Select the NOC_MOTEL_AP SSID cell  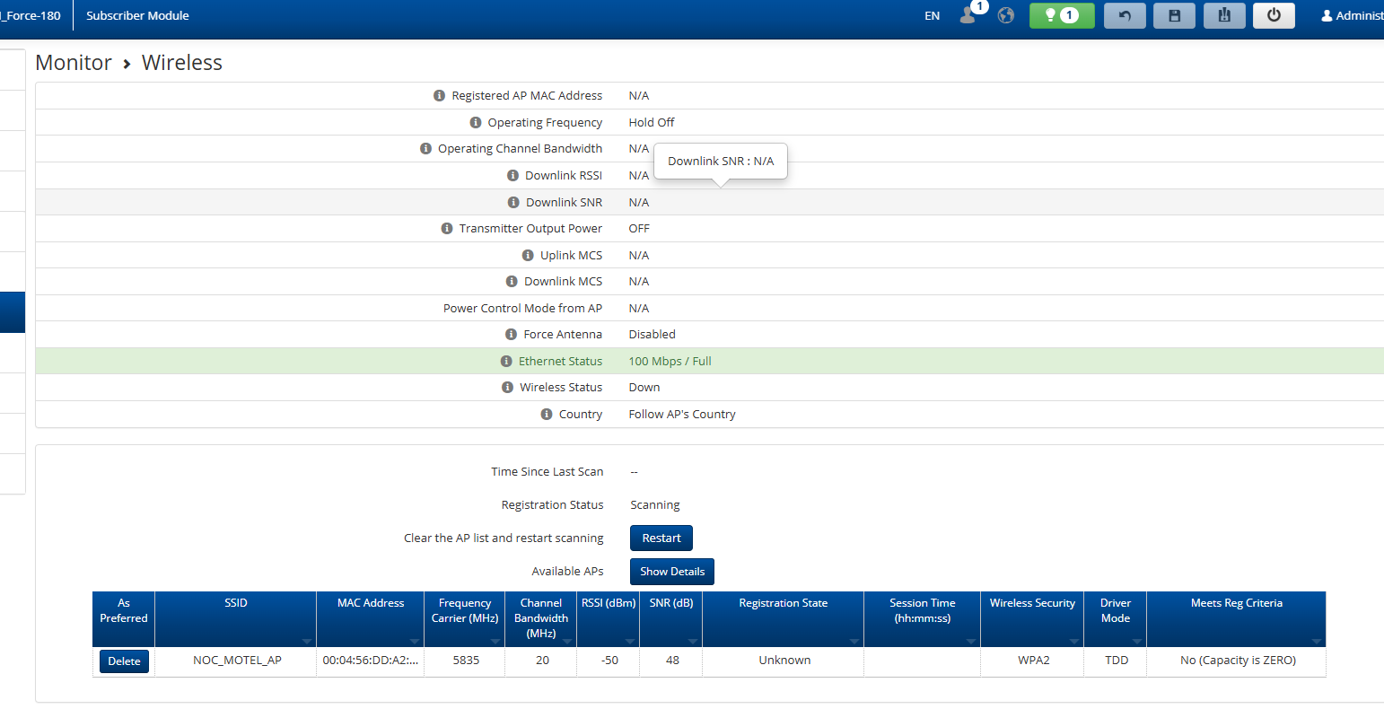(x=237, y=661)
